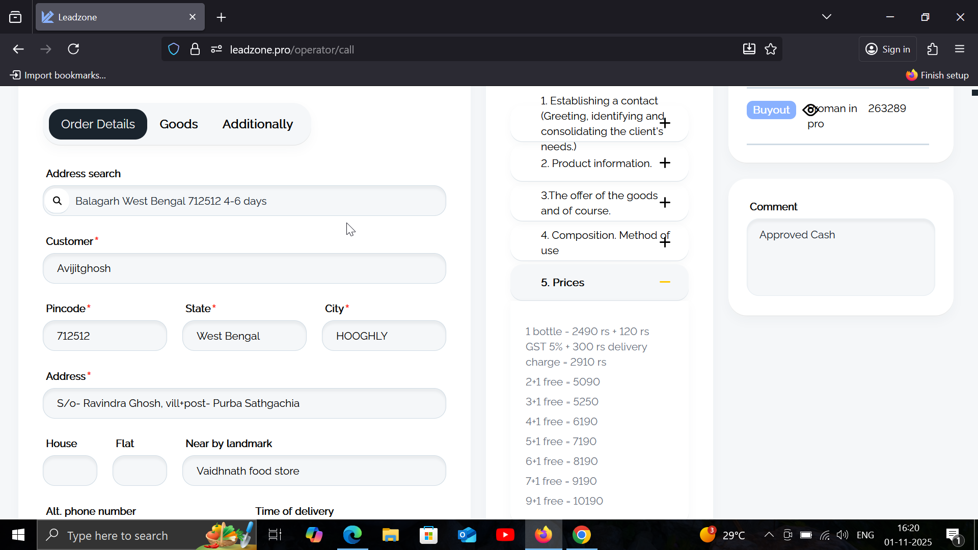This screenshot has height=550, width=978.
Task: Click the address search magnifier icon
Action: pyautogui.click(x=58, y=201)
